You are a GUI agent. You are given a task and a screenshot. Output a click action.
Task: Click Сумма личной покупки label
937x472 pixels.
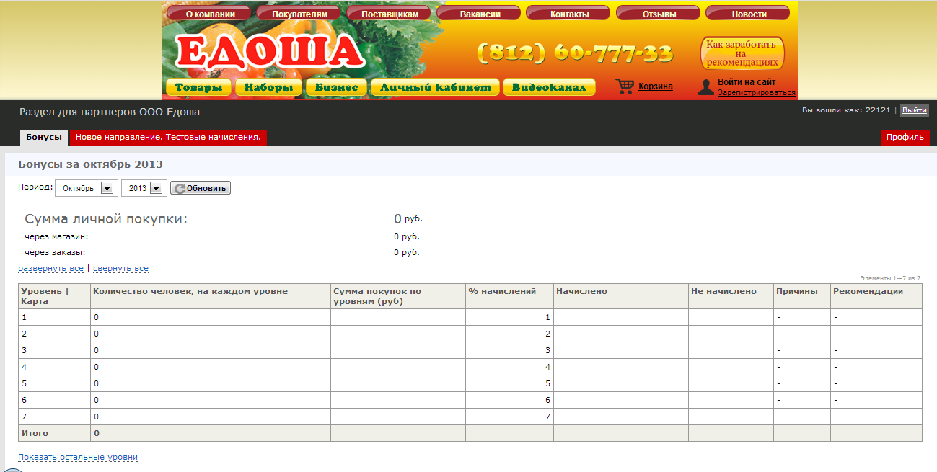106,219
